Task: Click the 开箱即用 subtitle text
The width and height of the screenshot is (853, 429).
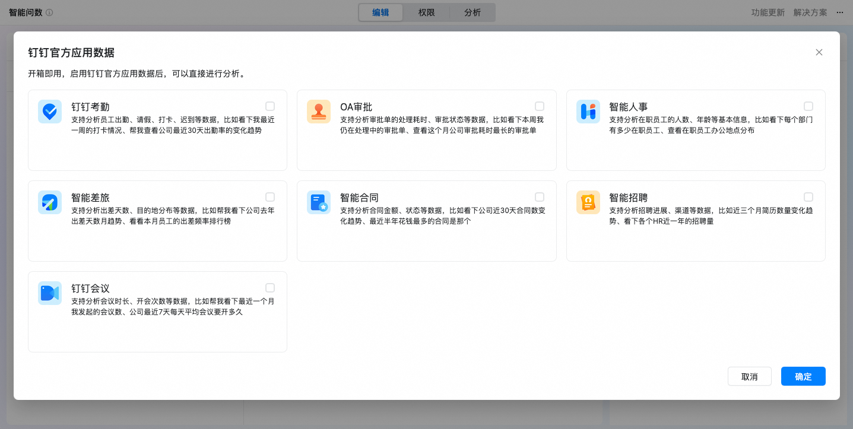Action: pyautogui.click(x=137, y=74)
